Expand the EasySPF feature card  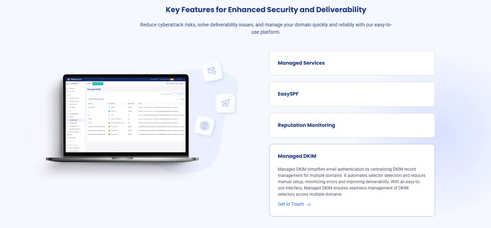[352, 94]
